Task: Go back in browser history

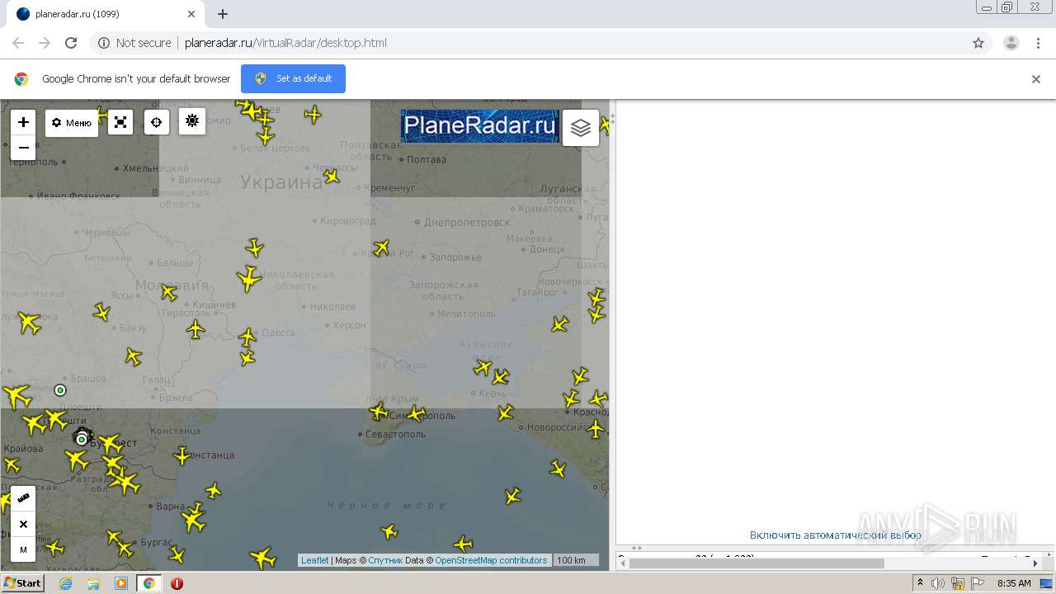Action: [x=18, y=43]
